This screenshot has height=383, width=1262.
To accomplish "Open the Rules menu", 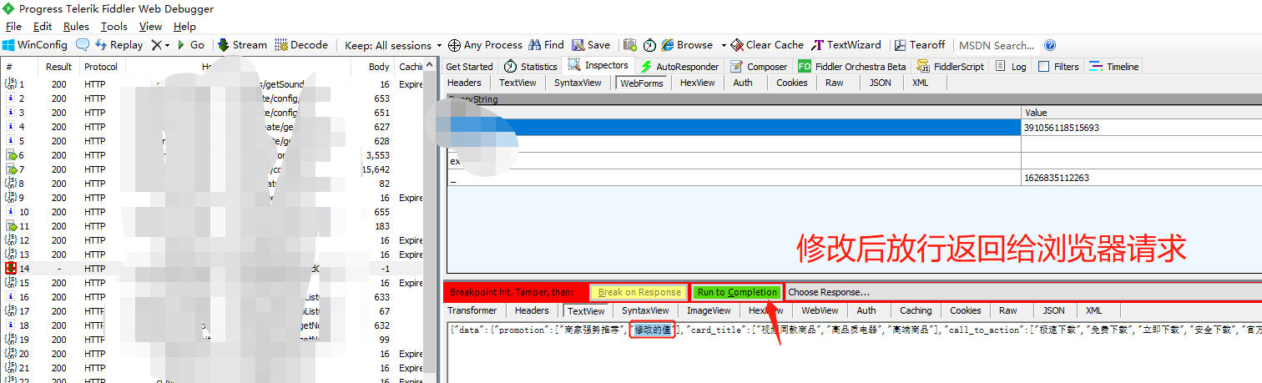I will coord(76,27).
